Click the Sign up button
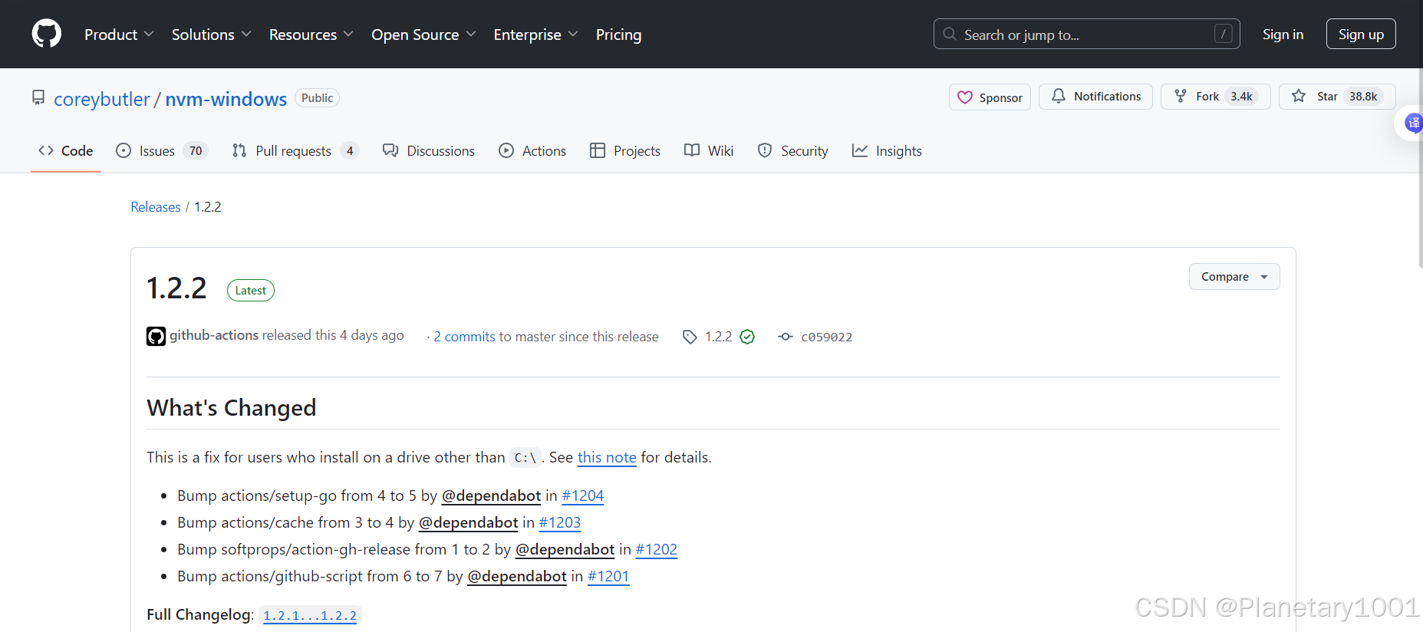The height and width of the screenshot is (632, 1423). pyautogui.click(x=1361, y=34)
